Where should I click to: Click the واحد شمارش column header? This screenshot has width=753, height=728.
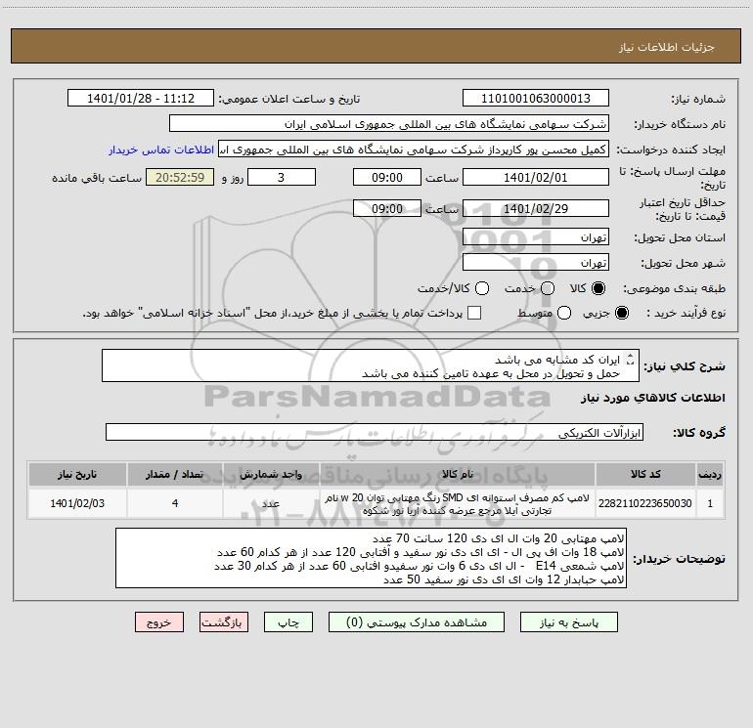point(271,474)
